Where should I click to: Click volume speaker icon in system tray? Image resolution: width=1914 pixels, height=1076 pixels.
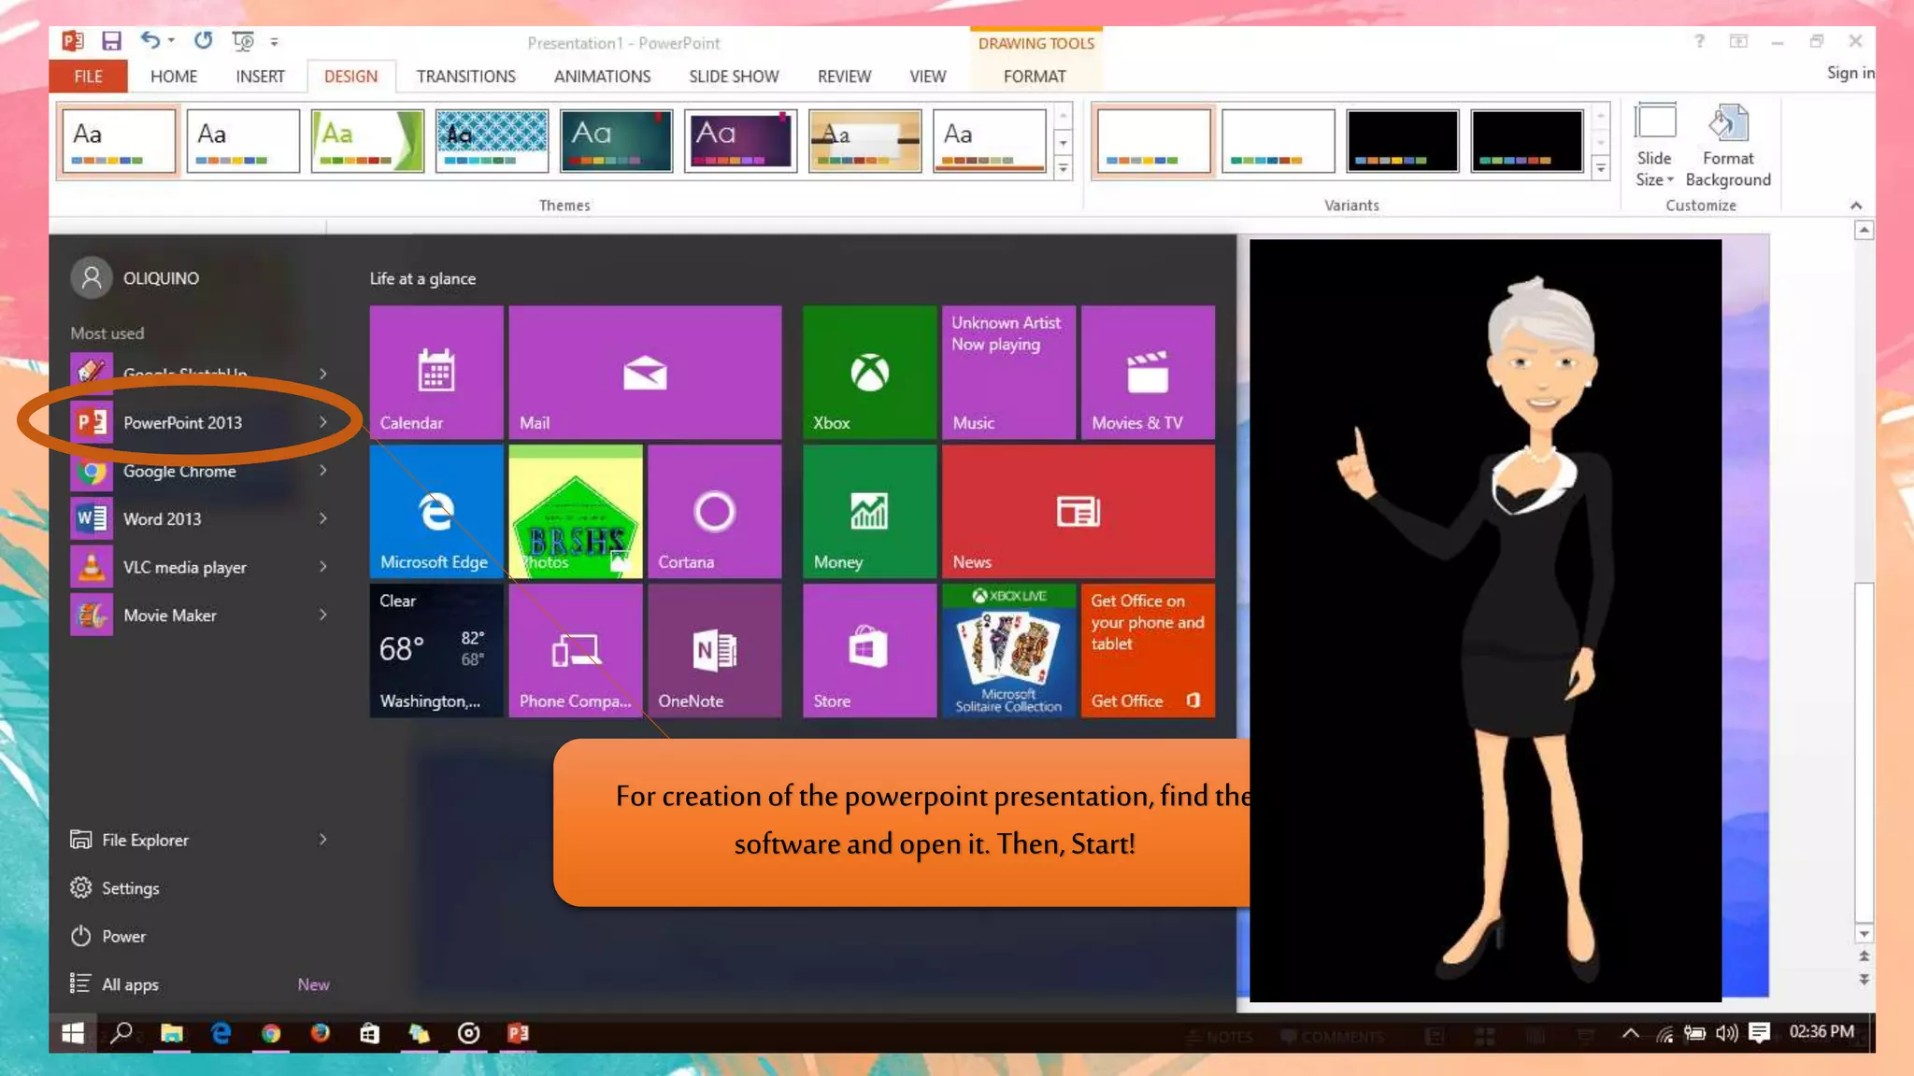[x=1725, y=1033]
